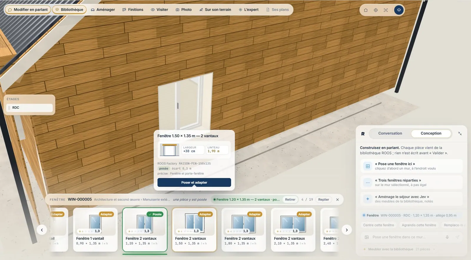Screen dimensions: 471x260
Task: Toggle the 'Modifier en parlant' mode
Action: coord(28,10)
